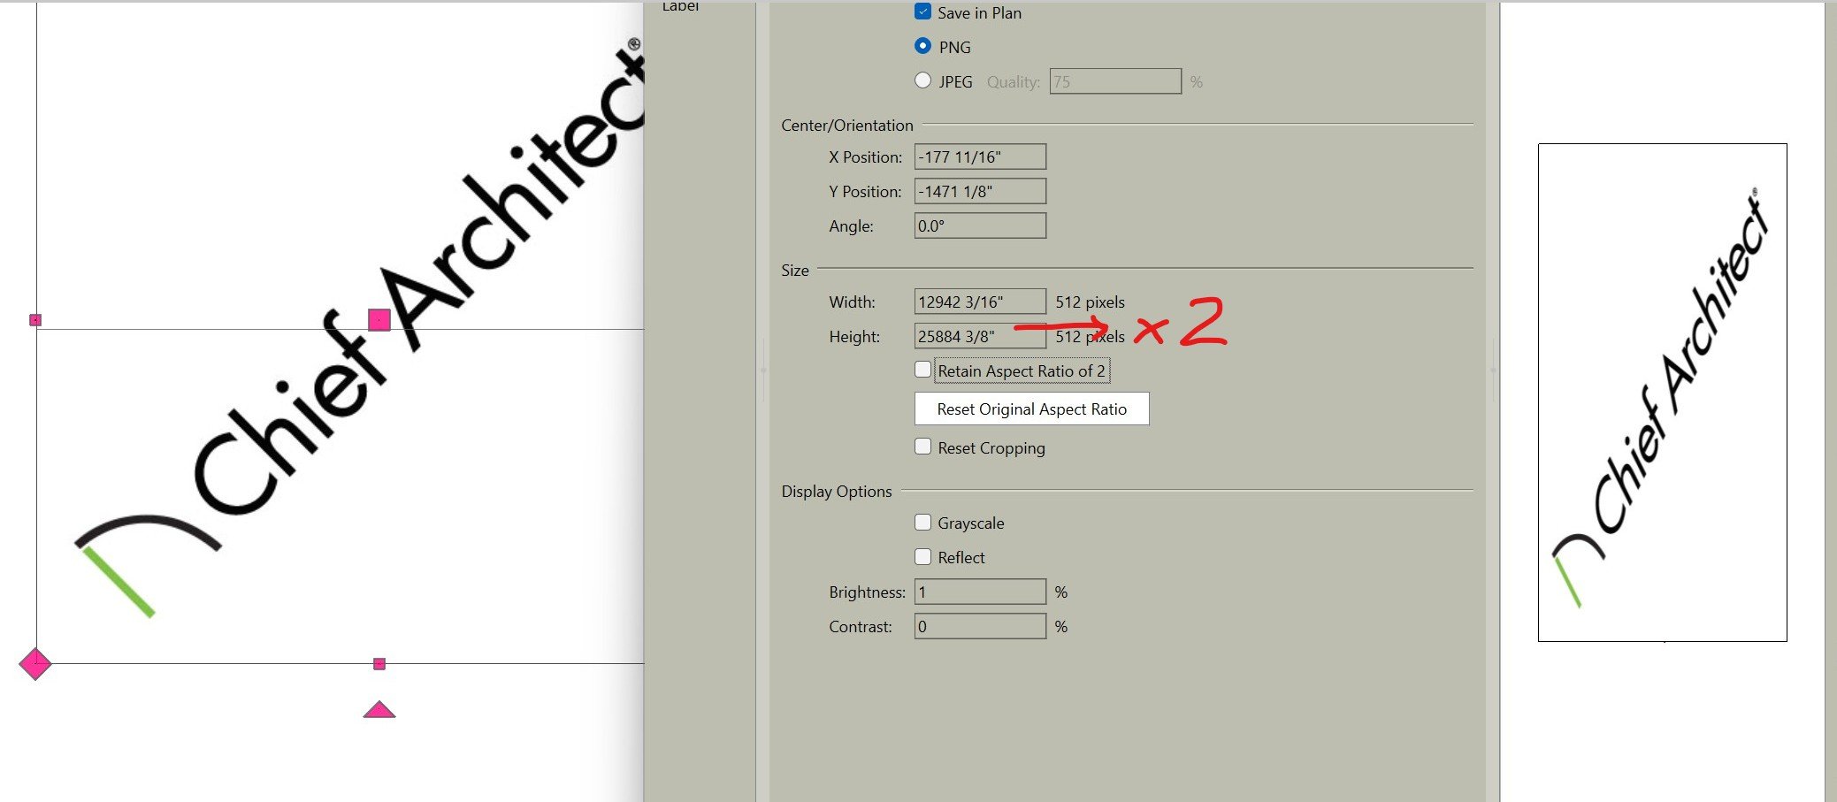
Task: Click the Contrast input field
Action: point(980,626)
